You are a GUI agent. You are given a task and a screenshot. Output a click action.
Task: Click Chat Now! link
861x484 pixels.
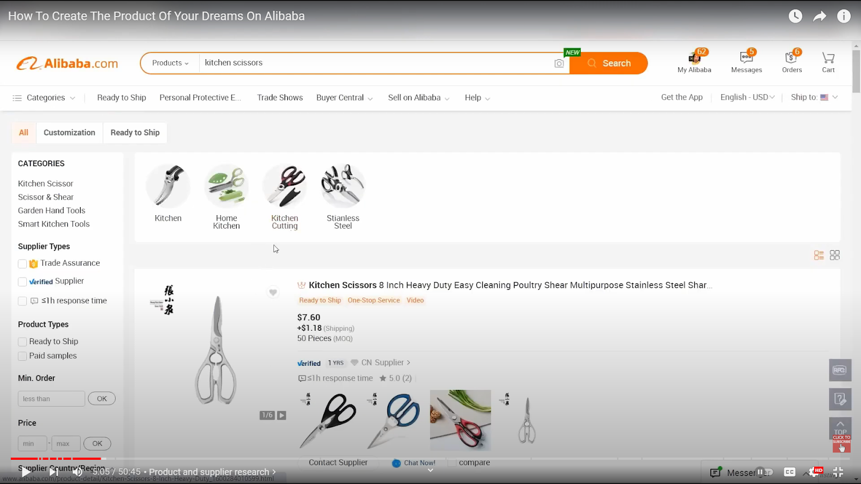tap(414, 463)
